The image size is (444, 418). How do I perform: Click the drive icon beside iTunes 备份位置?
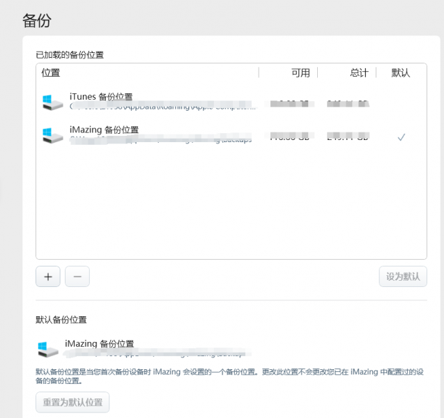click(x=53, y=102)
